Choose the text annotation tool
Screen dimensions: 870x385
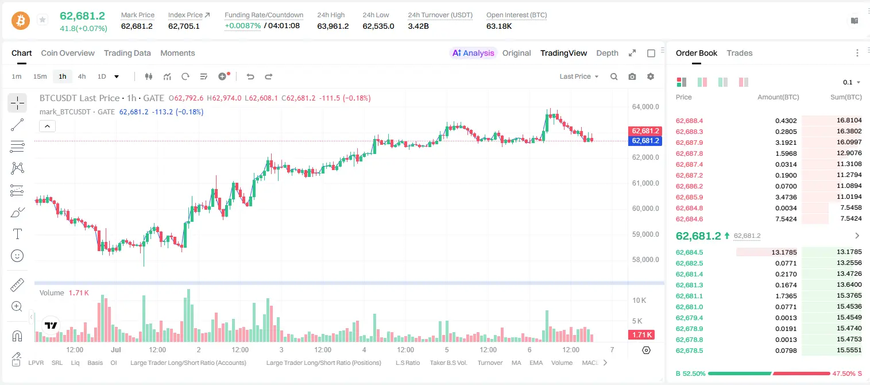coord(17,234)
